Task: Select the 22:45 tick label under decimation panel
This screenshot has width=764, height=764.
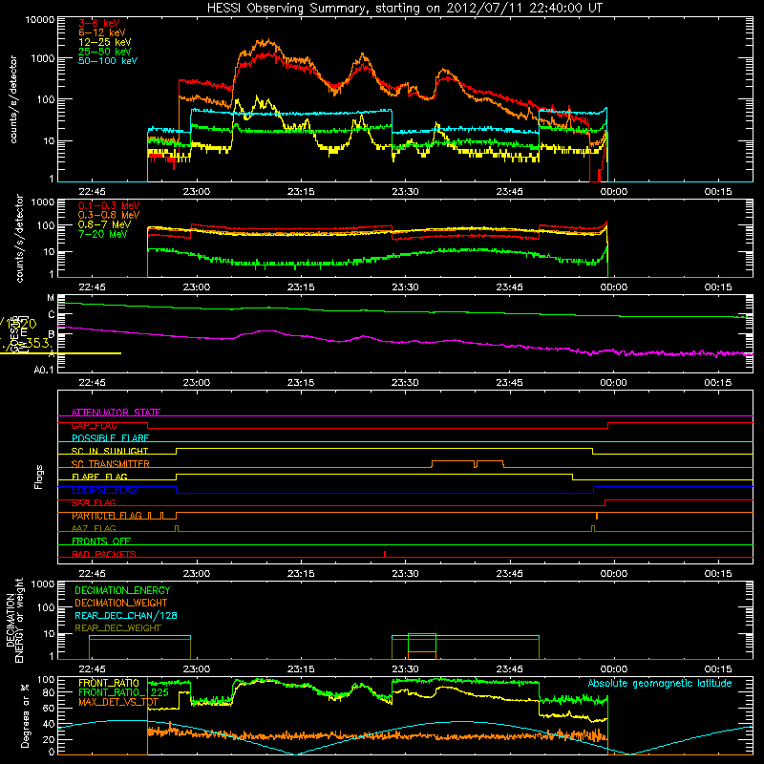Action: tap(92, 669)
